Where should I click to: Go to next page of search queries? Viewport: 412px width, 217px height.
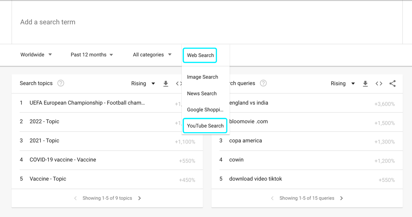click(x=341, y=198)
